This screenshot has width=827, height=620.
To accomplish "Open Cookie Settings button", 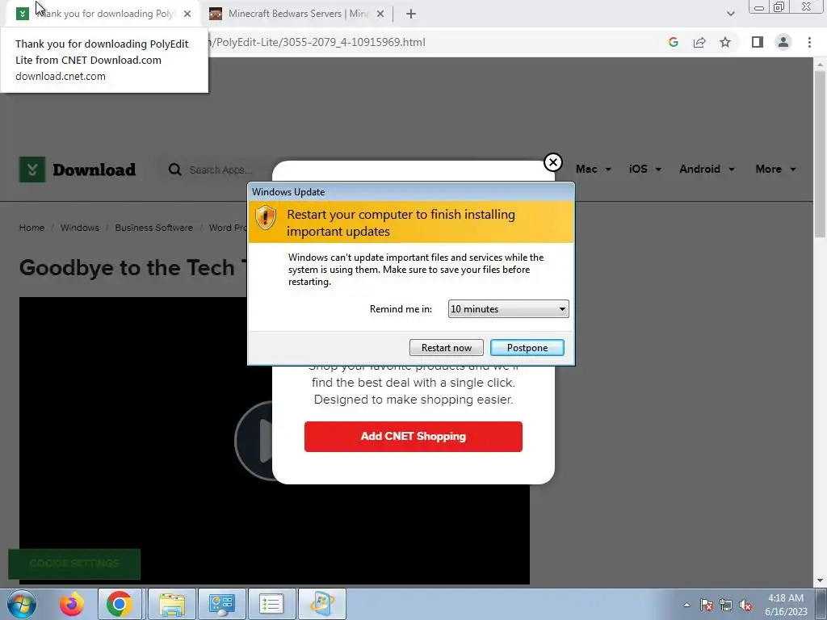I will point(74,563).
